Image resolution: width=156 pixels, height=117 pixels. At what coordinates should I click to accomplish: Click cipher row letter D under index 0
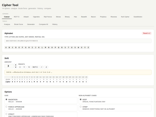click(x=12, y=82)
